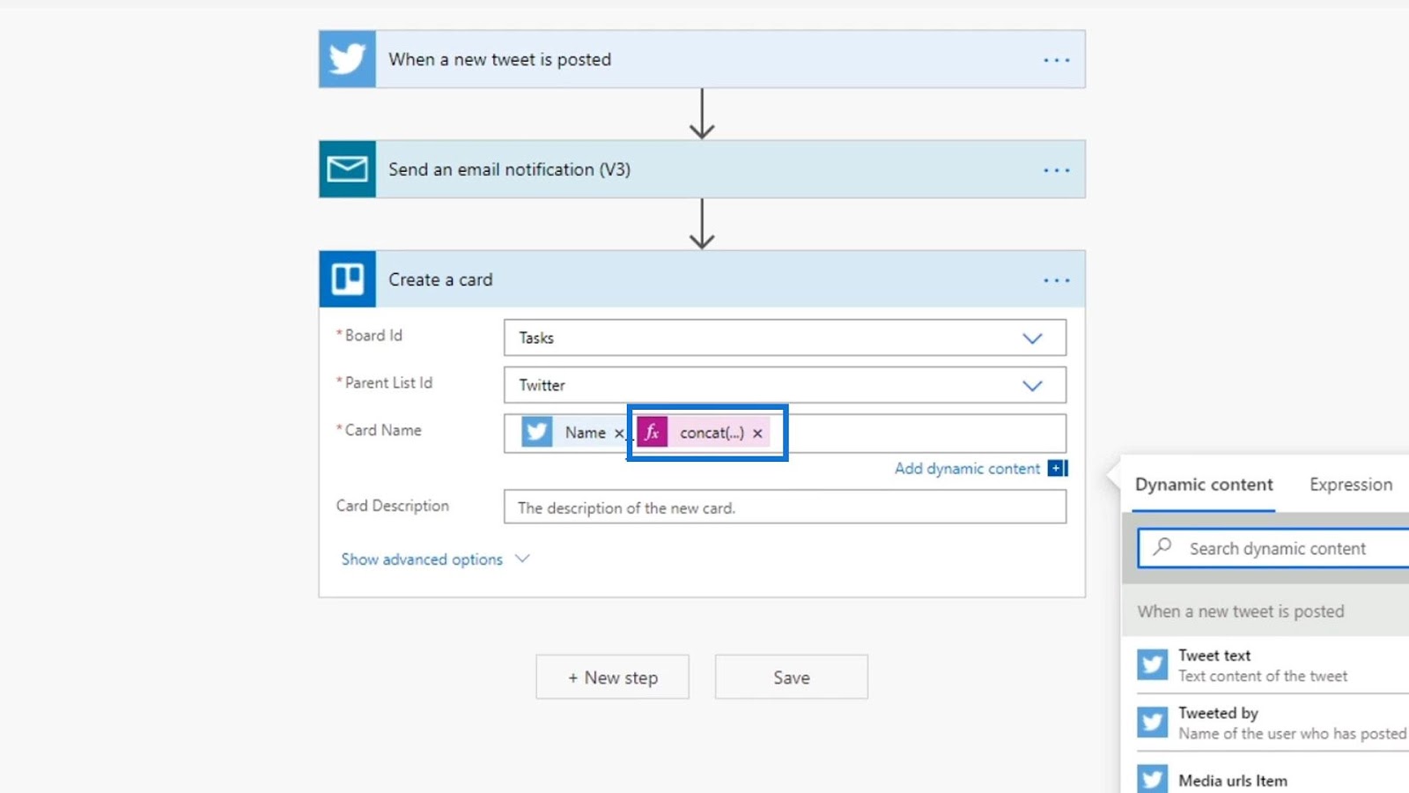
Task: Remove the concat expression token from Card Name
Action: pos(757,434)
